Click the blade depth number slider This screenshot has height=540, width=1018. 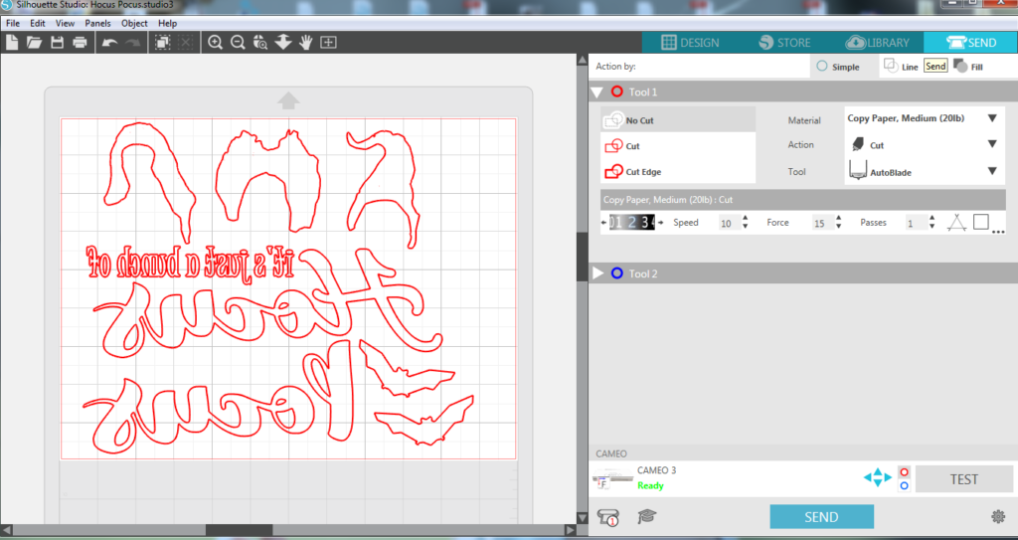630,223
